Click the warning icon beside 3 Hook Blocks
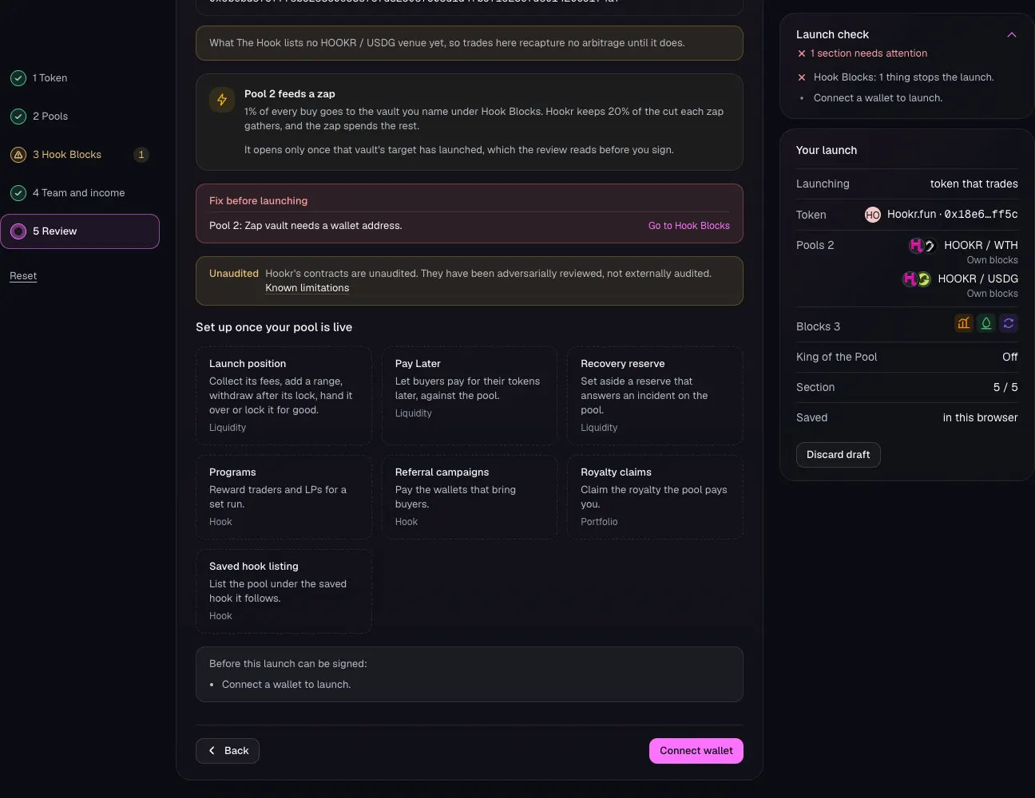1035x798 pixels. coord(18,155)
